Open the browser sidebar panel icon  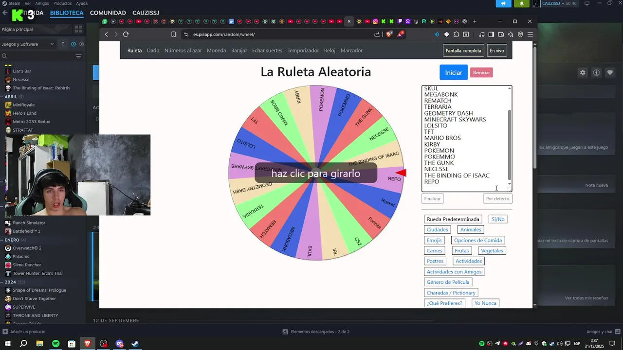click(491, 35)
